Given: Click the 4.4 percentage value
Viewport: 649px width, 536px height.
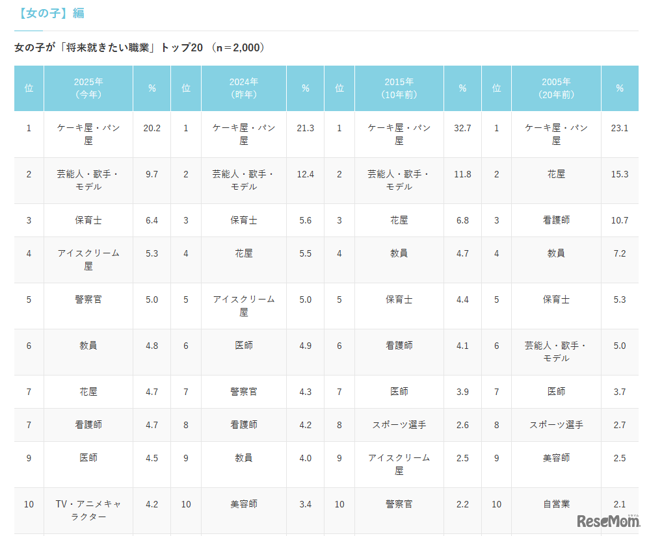Looking at the screenshot, I should coord(462,300).
